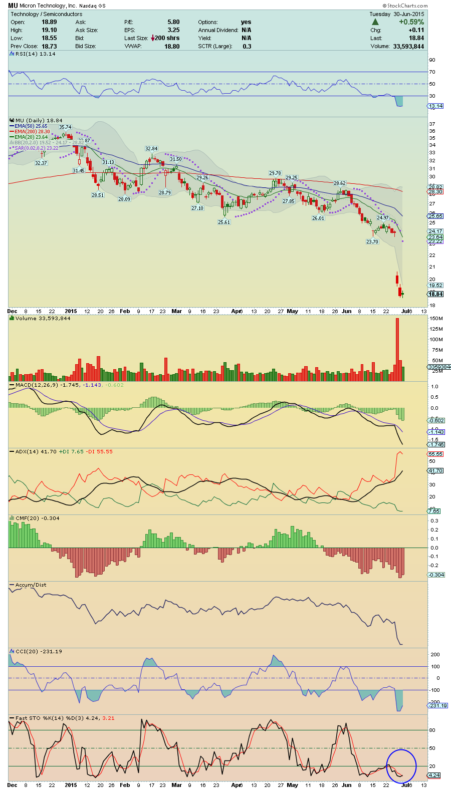This screenshot has width=451, height=790.
Task: Click the 23.70 low price label
Action: click(372, 241)
